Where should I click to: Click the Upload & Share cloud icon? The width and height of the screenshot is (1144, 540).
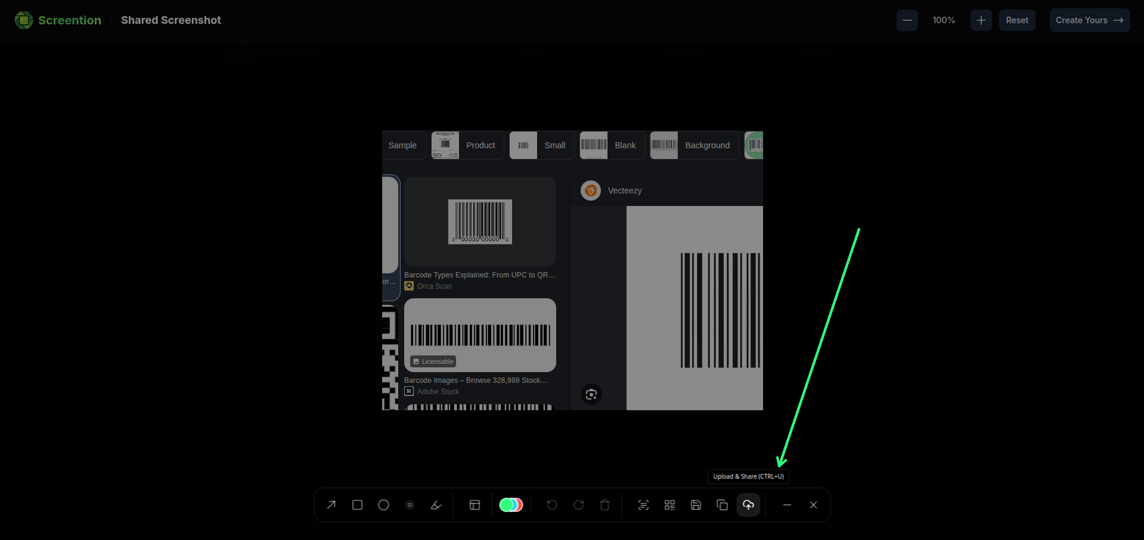pyautogui.click(x=748, y=505)
